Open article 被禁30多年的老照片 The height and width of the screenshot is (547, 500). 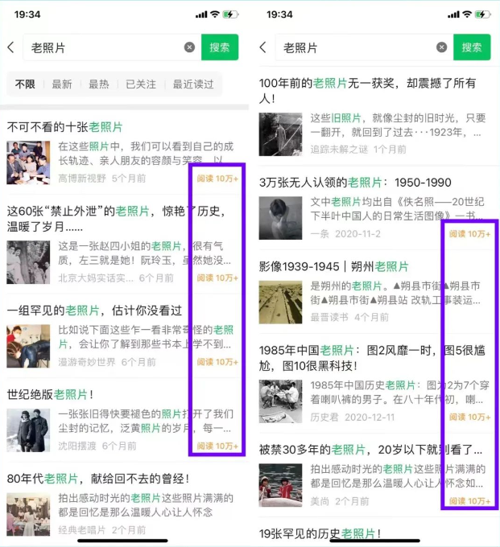click(x=371, y=450)
